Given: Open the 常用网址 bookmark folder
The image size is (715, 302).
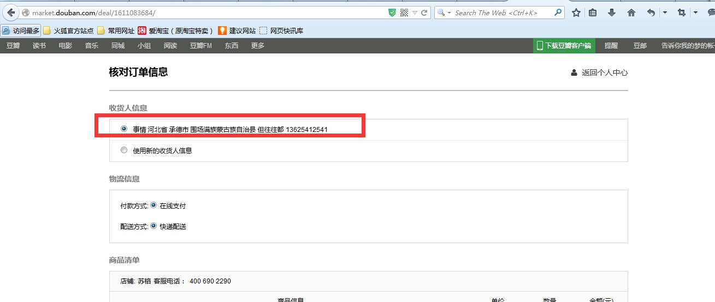Looking at the screenshot, I should point(116,31).
